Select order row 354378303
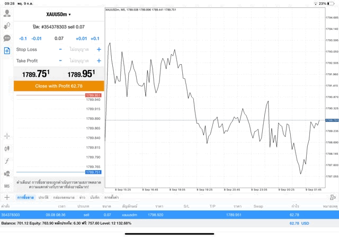This screenshot has height=237, width=339. point(169,215)
